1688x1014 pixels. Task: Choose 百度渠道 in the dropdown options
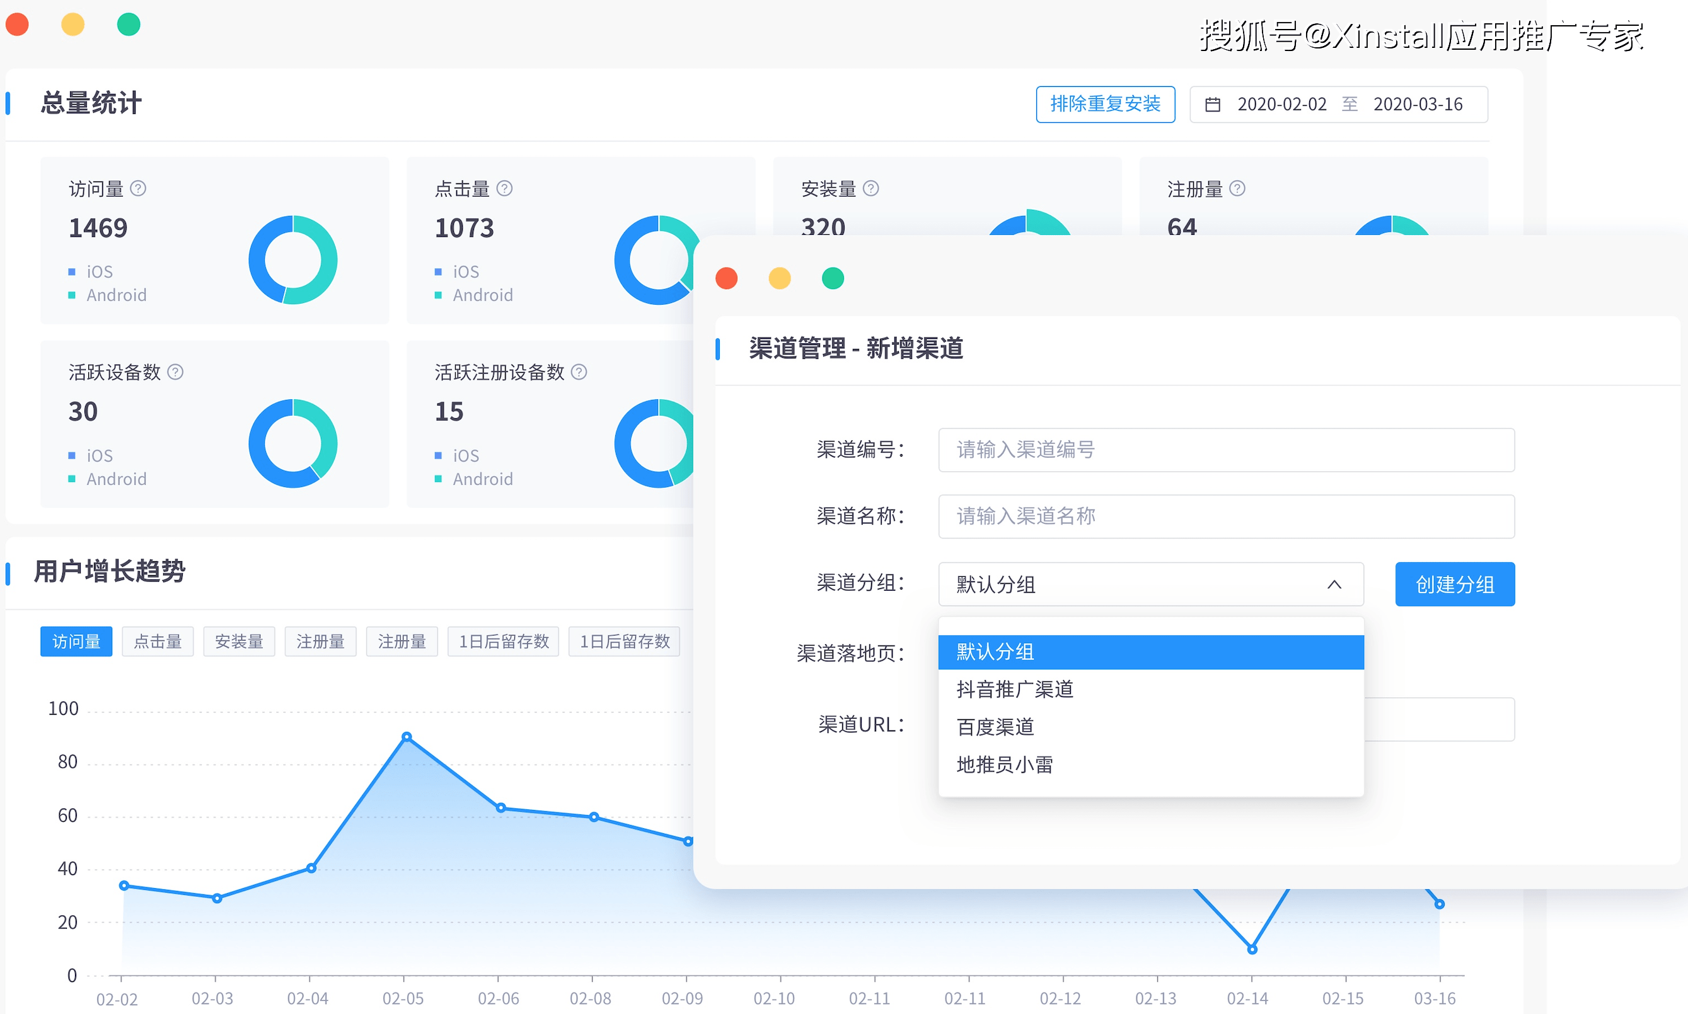995,727
